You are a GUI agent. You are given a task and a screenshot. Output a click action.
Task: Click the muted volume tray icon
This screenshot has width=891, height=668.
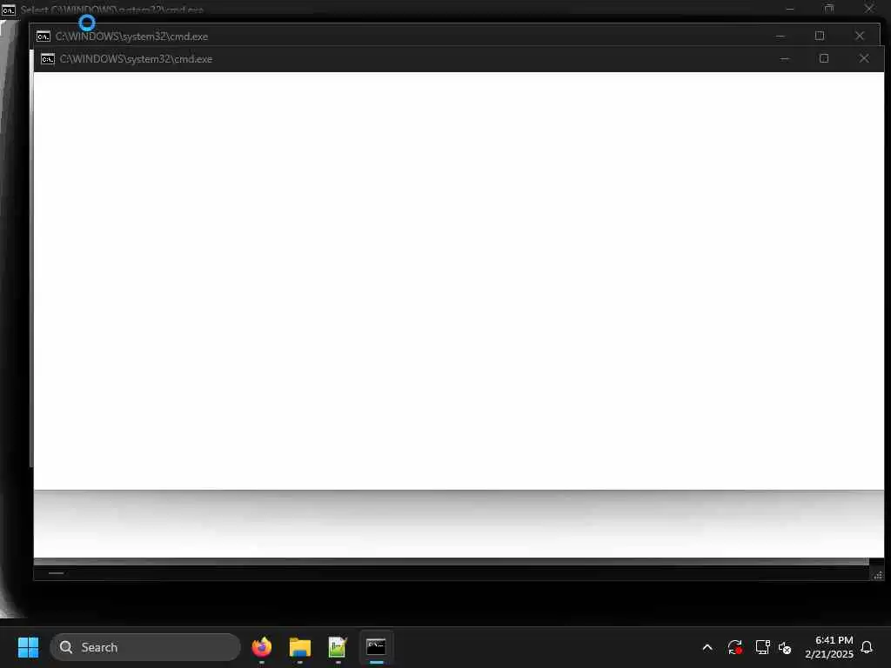785,647
